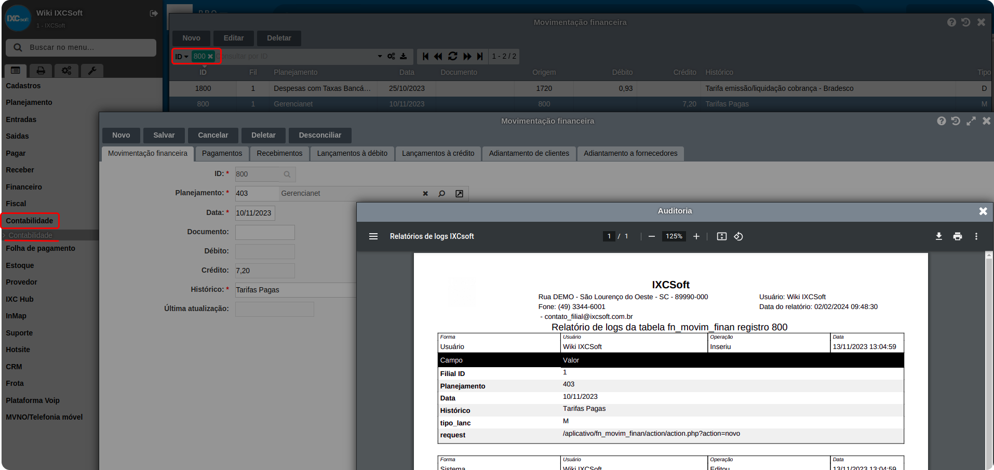
Task: Download the audit log PDF
Action: click(939, 236)
